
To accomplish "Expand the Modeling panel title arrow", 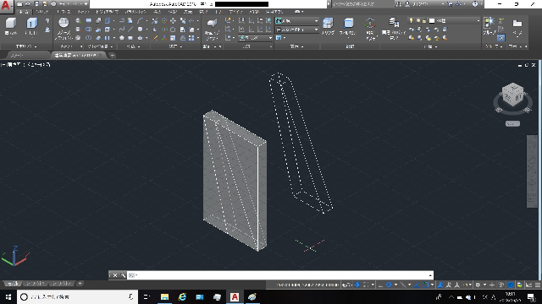I will coord(36,46).
